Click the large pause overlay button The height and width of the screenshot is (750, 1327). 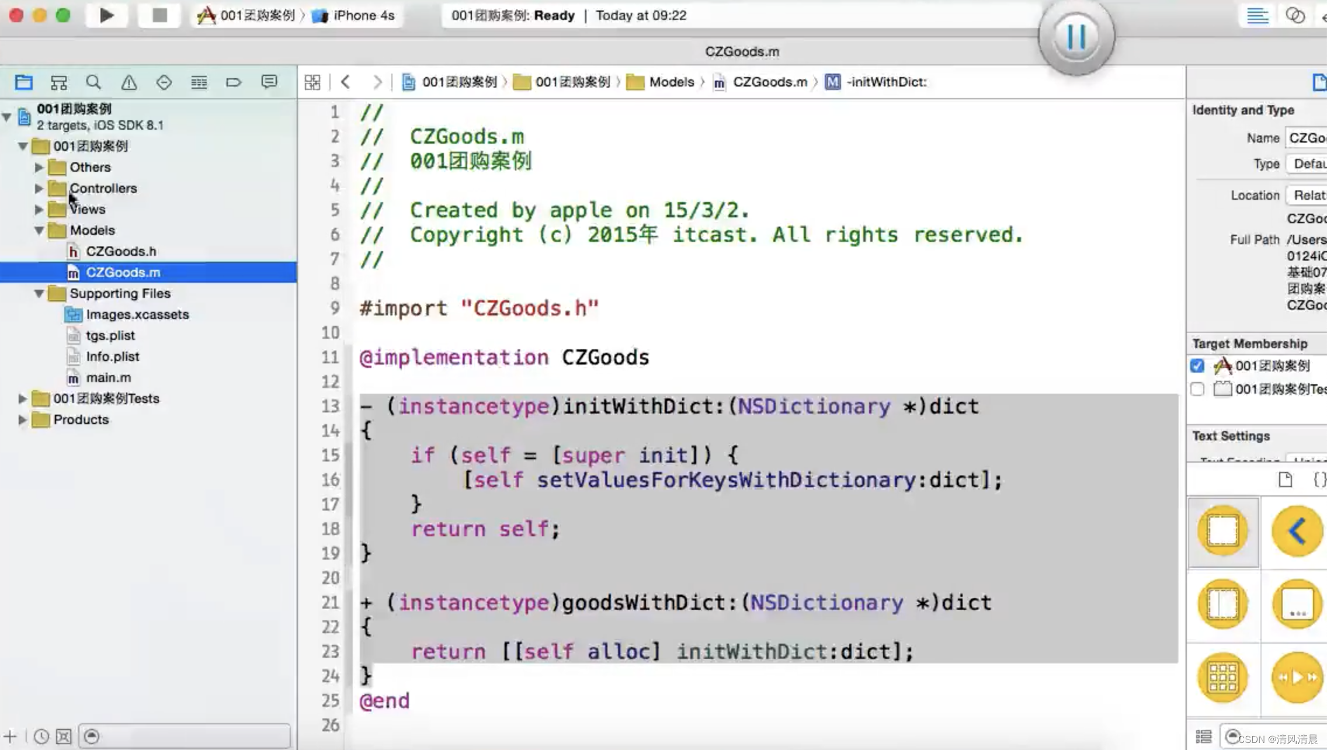pos(1076,37)
